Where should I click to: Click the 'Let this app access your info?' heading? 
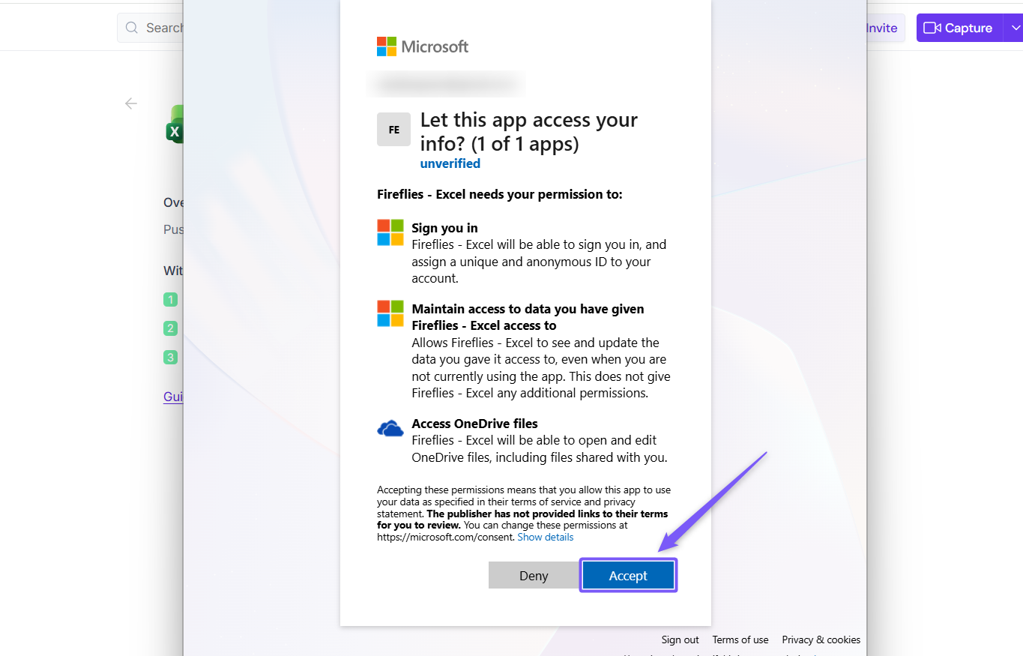click(529, 131)
